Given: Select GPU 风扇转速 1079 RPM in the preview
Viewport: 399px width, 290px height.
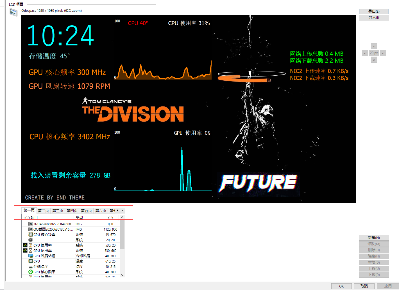Looking at the screenshot, I should [69, 86].
